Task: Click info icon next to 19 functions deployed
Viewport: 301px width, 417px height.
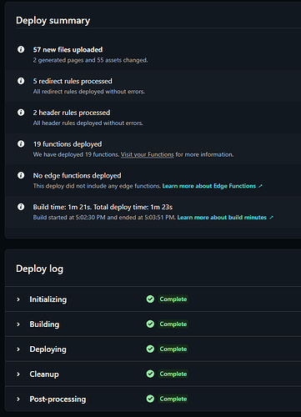Action: (x=21, y=143)
